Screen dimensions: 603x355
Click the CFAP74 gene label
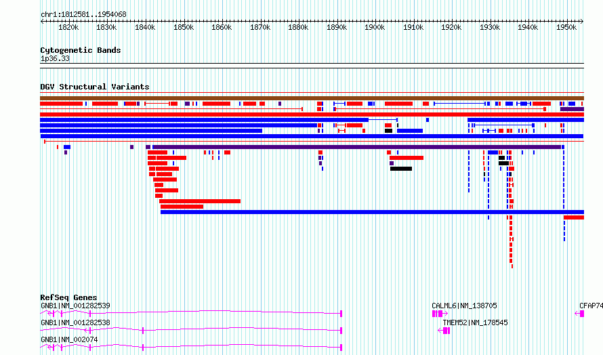tap(591, 306)
